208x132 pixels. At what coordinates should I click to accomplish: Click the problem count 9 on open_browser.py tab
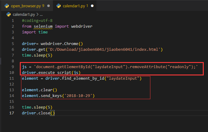(43, 6)
